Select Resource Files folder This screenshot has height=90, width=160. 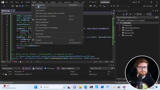pyautogui.click(x=129, y=33)
